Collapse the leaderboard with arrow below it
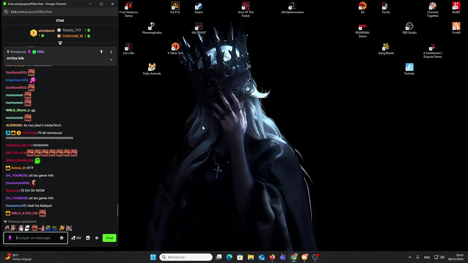The height and width of the screenshot is (263, 468). pyautogui.click(x=60, y=43)
